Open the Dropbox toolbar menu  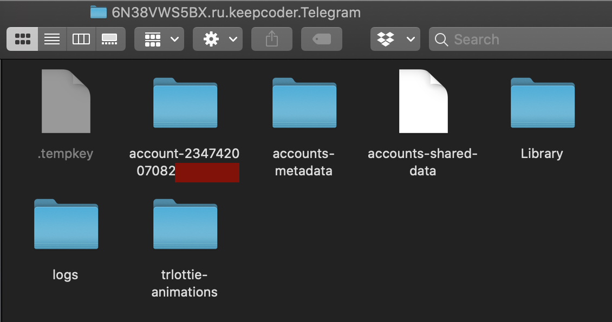pyautogui.click(x=395, y=39)
